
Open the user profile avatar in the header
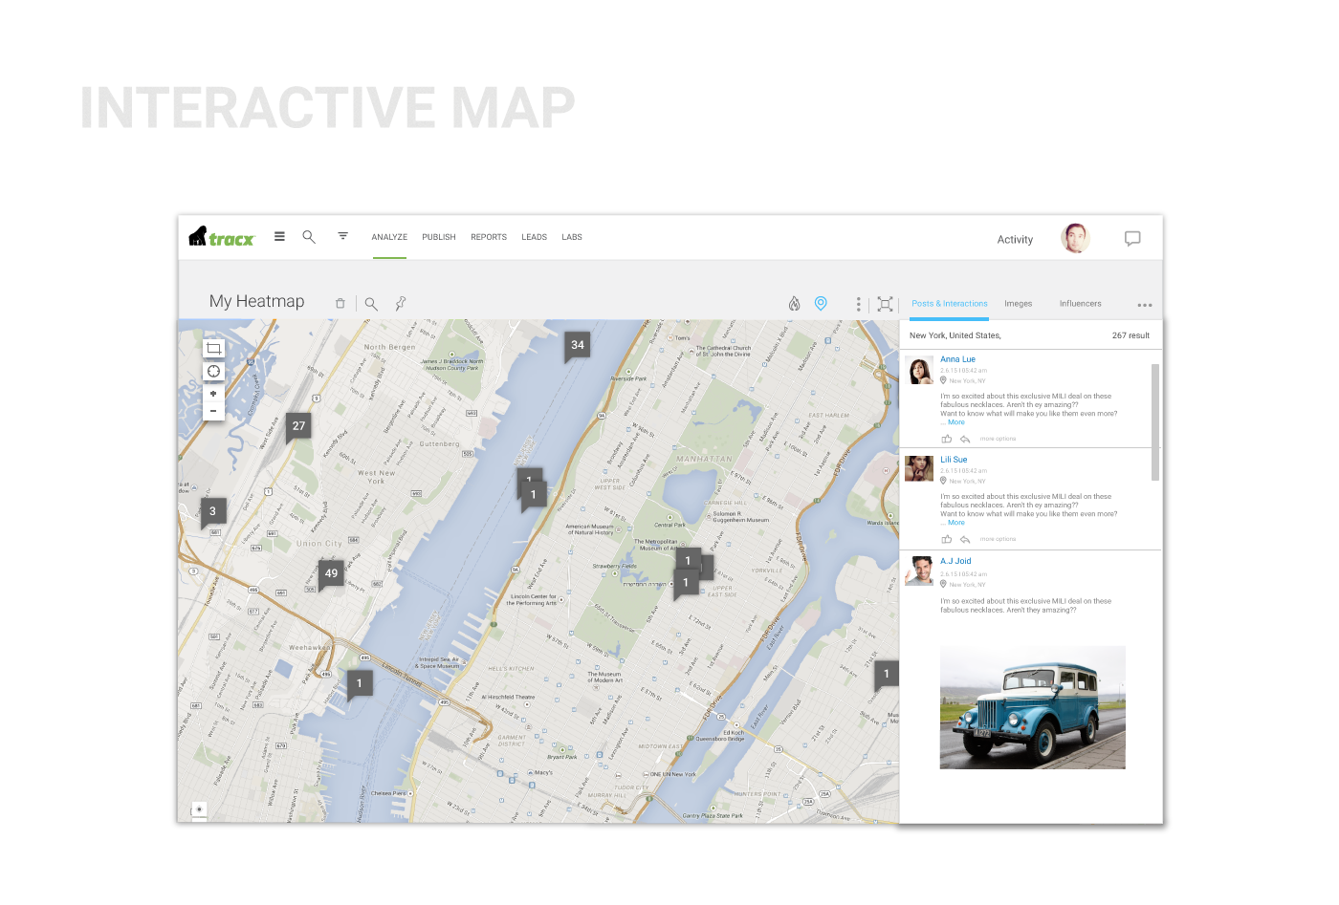[x=1076, y=238]
